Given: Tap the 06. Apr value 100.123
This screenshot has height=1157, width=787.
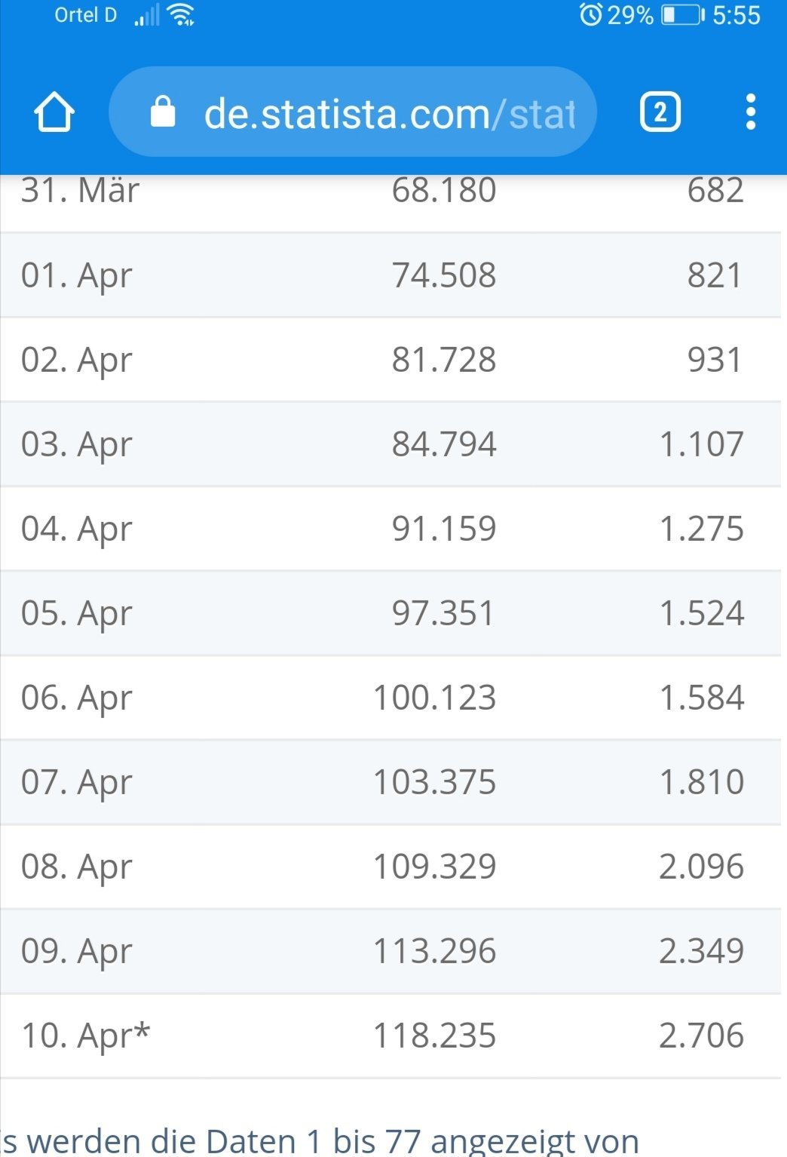Looking at the screenshot, I should tap(435, 698).
